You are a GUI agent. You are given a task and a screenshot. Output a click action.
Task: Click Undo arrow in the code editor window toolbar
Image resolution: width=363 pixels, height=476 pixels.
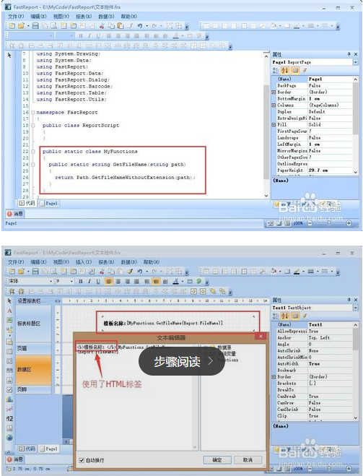[139, 26]
